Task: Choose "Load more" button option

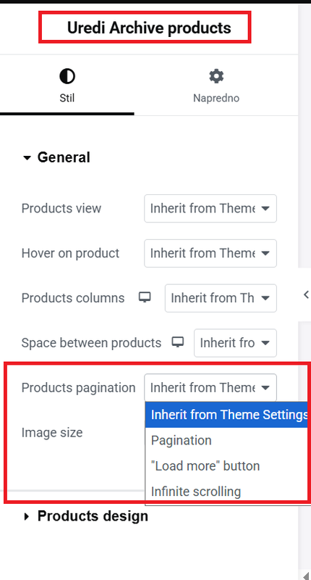Action: pyautogui.click(x=227, y=466)
